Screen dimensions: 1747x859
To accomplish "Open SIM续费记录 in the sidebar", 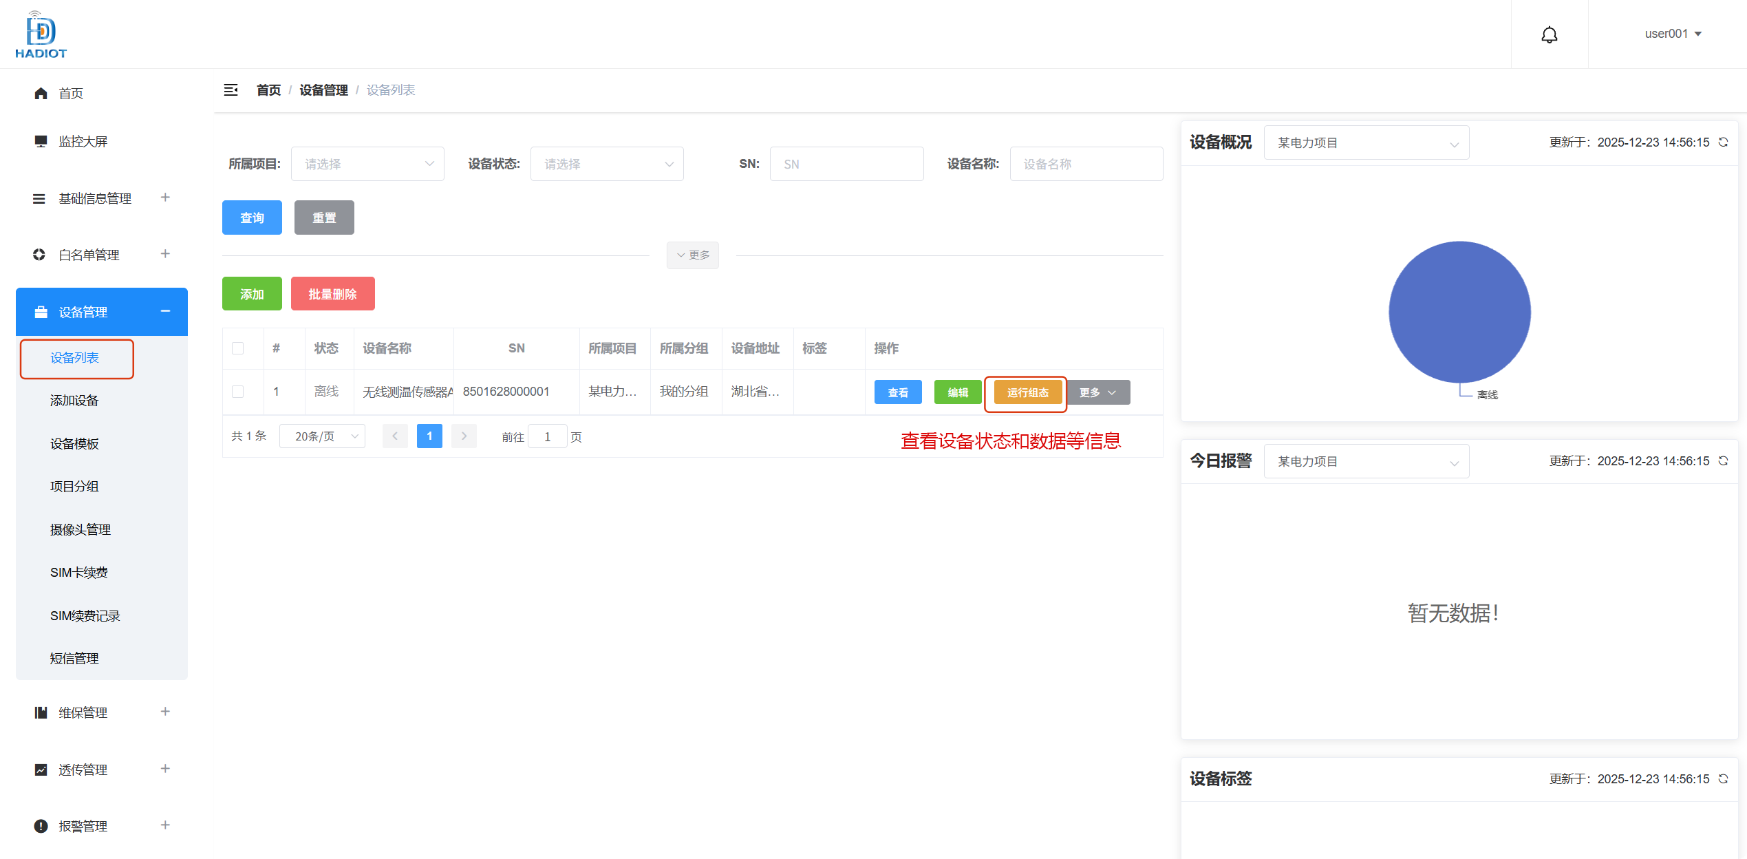I will 85,616.
